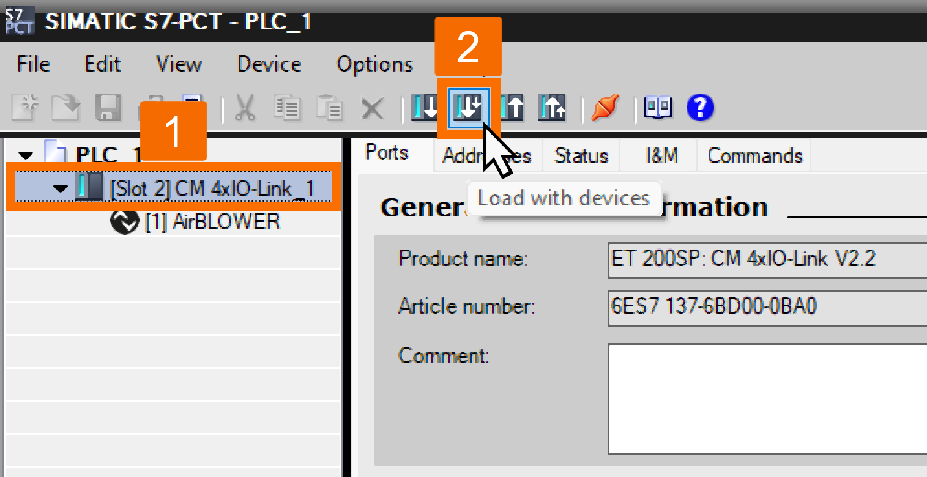The height and width of the screenshot is (477, 927).
Task: Click the AirBLOWER device icon in tree
Action: coord(125,221)
